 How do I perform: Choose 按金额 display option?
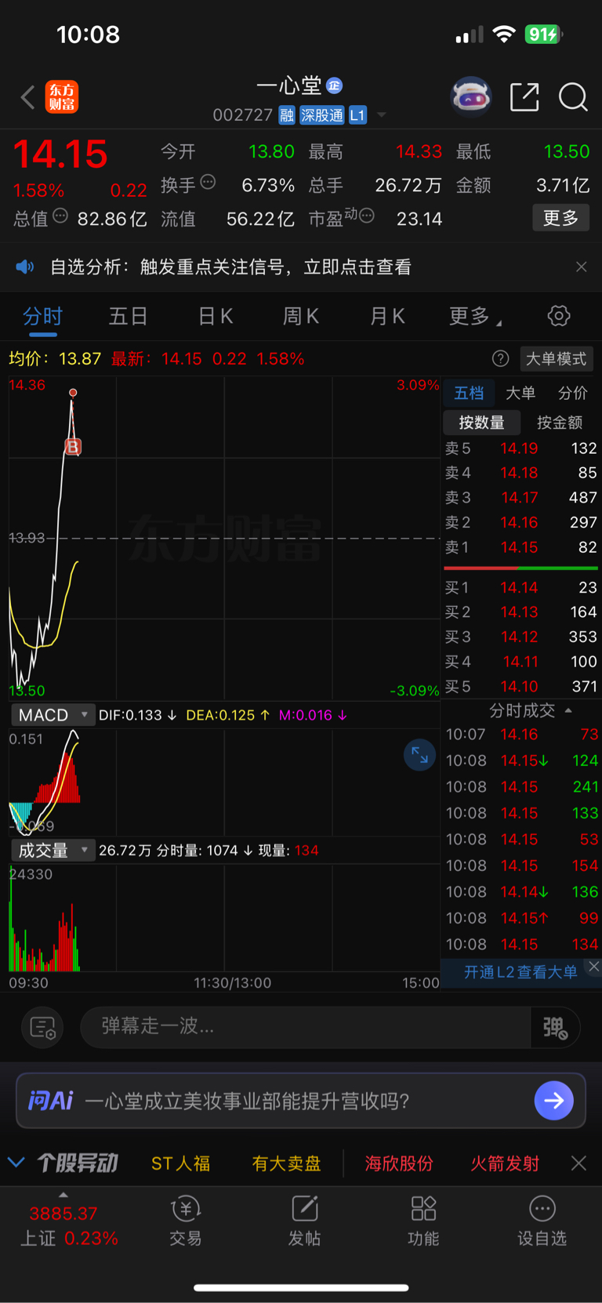560,423
